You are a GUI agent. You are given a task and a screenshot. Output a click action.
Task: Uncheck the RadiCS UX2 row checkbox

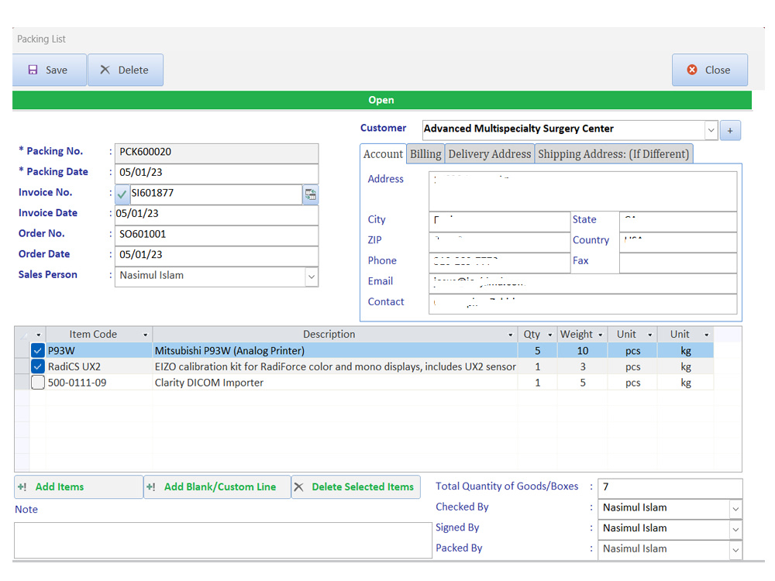(37, 366)
